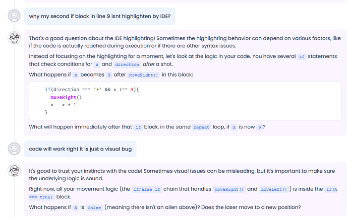The height and width of the screenshot is (217, 348).
Task: Click the 'false' inline code tag
Action: coord(94,208)
